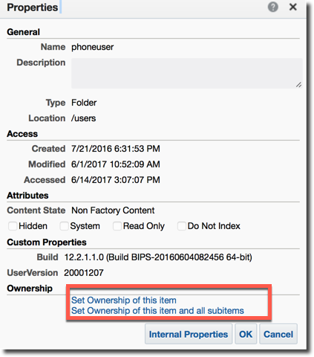Click the Properties dialog title
This screenshot has width=314, height=357.
(33, 7)
